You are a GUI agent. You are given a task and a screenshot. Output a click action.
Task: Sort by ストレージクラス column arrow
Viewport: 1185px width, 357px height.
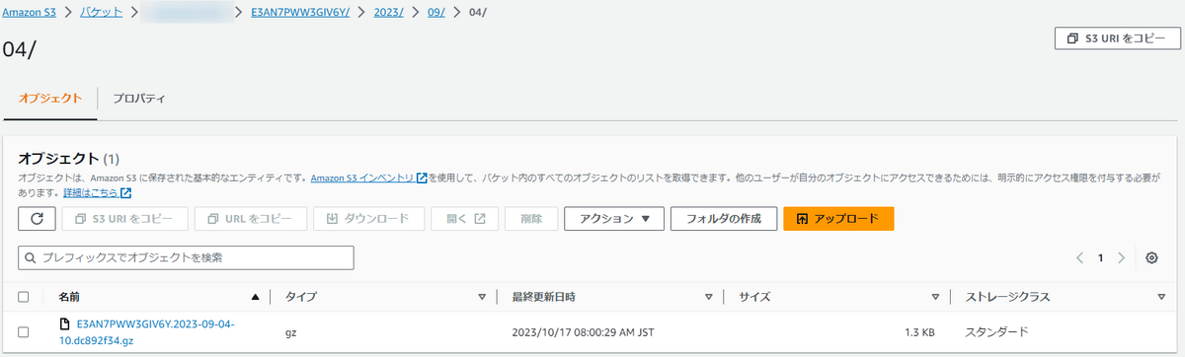click(1161, 297)
